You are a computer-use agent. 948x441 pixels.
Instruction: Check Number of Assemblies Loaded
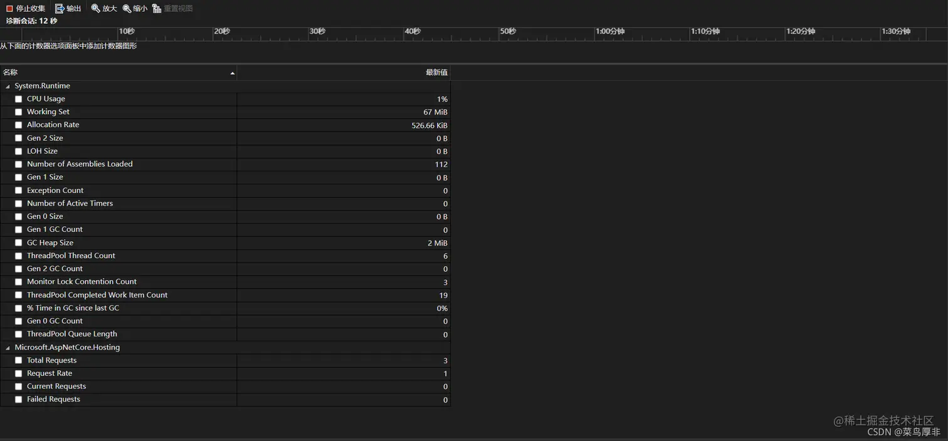pos(18,164)
